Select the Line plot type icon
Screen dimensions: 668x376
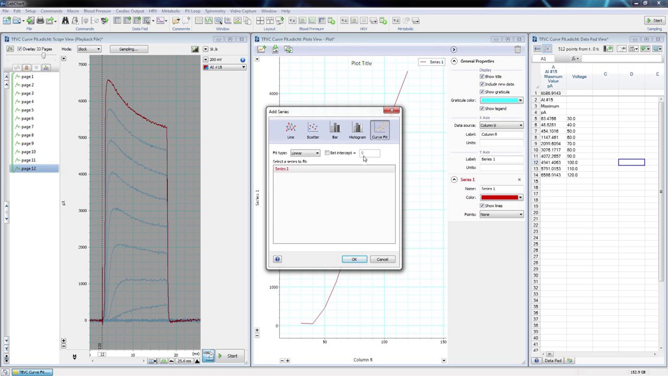pyautogui.click(x=291, y=130)
